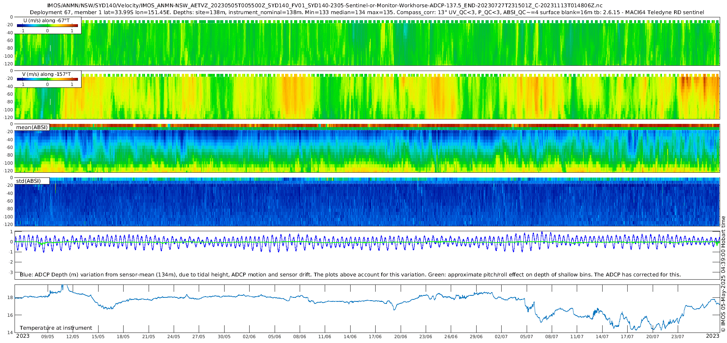The height and width of the screenshot is (343, 727).
Task: Click the 'Temperature at instrument' label
Action: pos(56,328)
